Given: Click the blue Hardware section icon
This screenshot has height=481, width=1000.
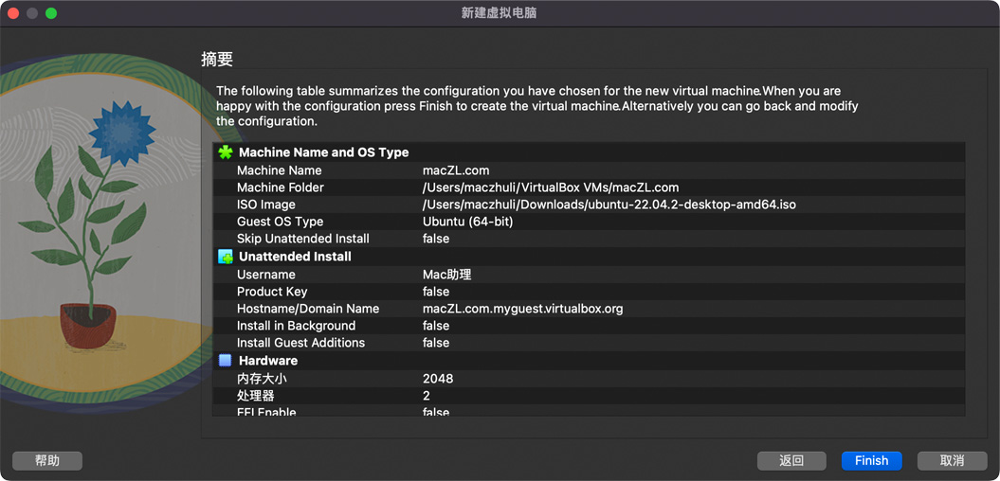Looking at the screenshot, I should click(226, 361).
